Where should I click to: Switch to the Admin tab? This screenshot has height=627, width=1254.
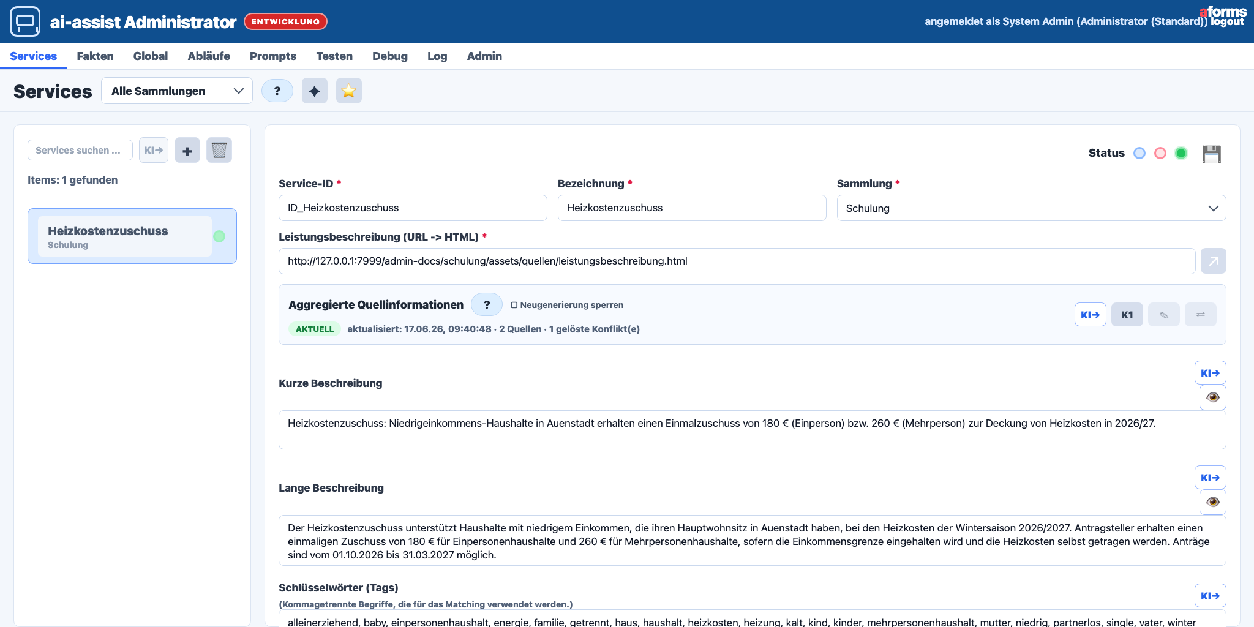[484, 56]
